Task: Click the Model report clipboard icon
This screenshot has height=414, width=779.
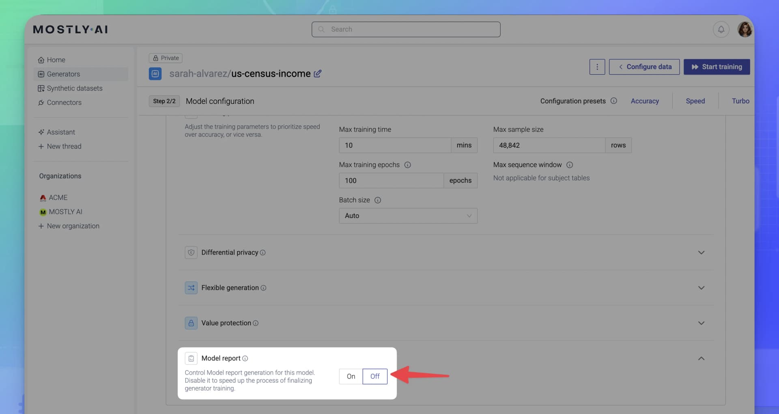Action: (191, 358)
